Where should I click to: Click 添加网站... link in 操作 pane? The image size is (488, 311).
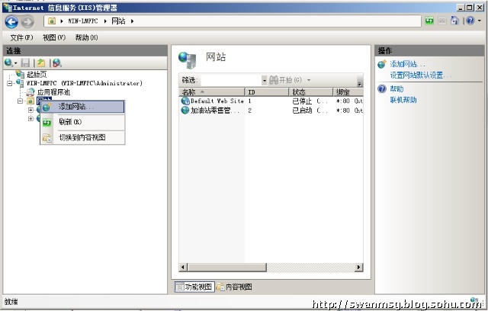point(407,64)
